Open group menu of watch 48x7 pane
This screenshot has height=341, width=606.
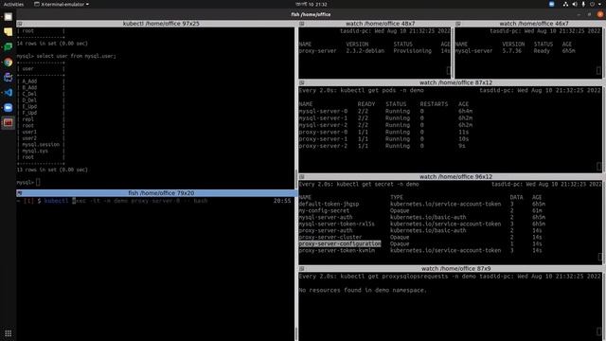pos(302,24)
